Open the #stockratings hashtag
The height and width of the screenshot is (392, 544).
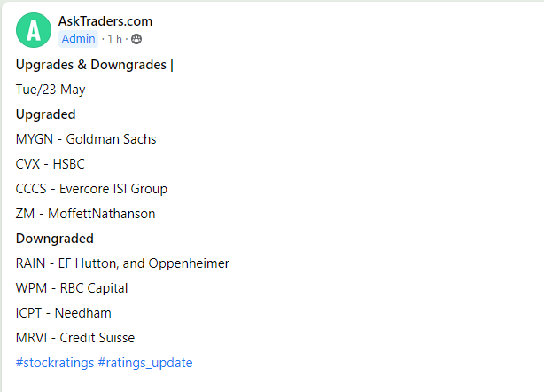52,363
